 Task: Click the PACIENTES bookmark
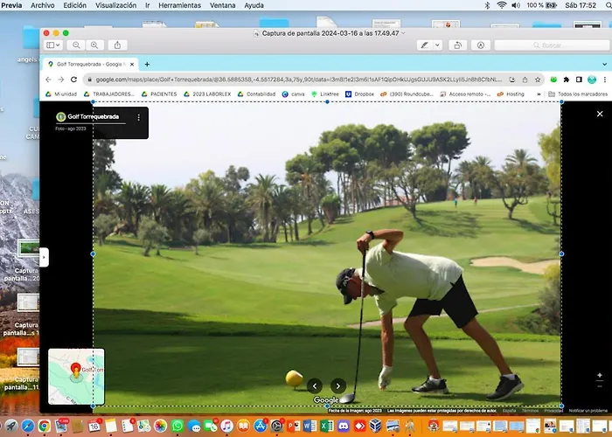click(x=159, y=94)
